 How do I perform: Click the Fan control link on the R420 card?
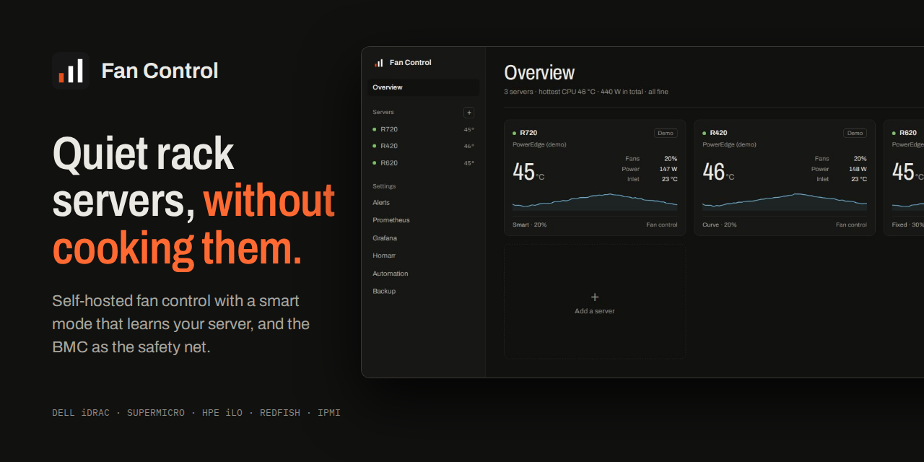pos(851,225)
